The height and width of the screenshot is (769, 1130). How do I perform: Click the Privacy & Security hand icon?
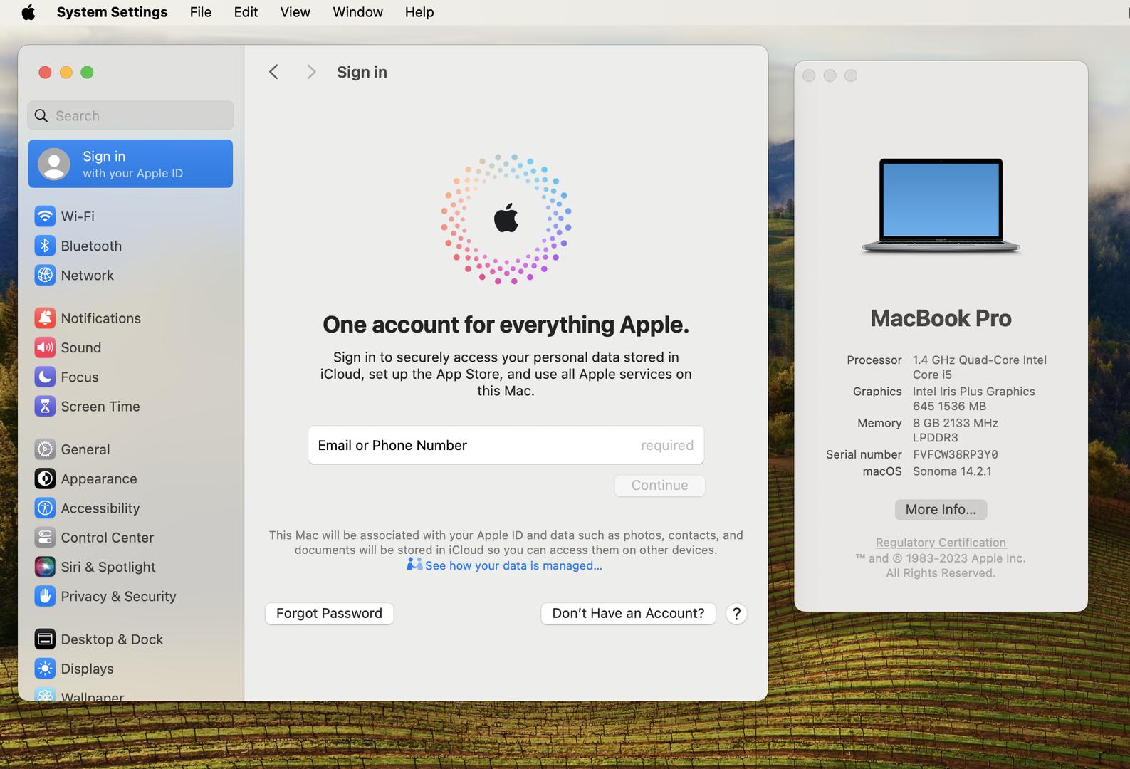45,596
